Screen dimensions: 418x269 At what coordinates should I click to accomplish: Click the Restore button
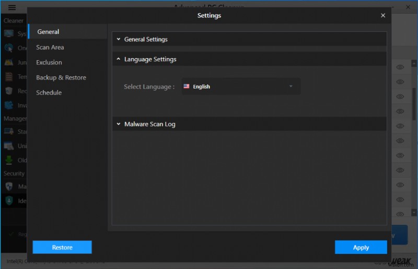pos(62,247)
